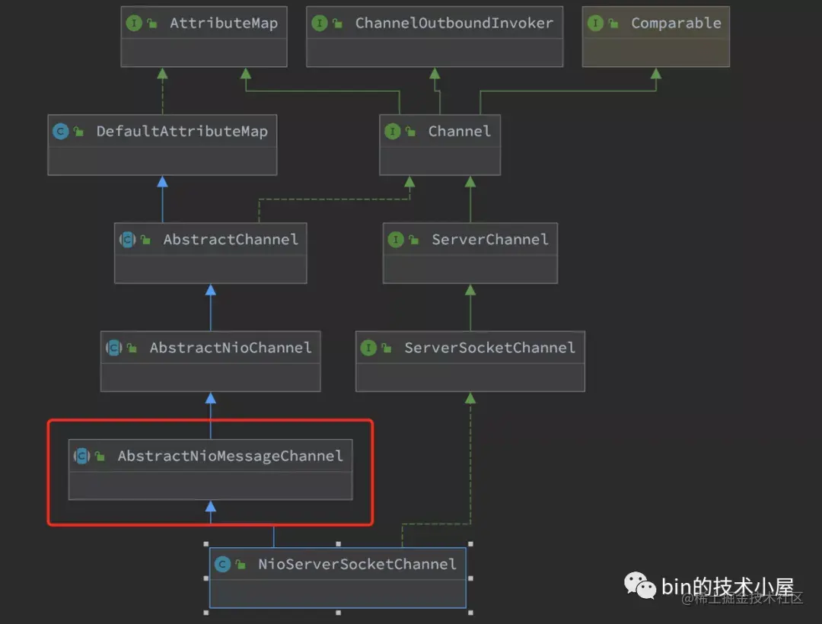The image size is (822, 624).
Task: Click the empty body of the Channel node
Action: click(x=440, y=161)
